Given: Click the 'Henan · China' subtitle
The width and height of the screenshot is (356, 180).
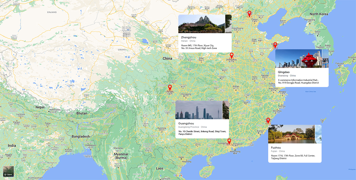Looking at the screenshot, I should pyautogui.click(x=188, y=41).
